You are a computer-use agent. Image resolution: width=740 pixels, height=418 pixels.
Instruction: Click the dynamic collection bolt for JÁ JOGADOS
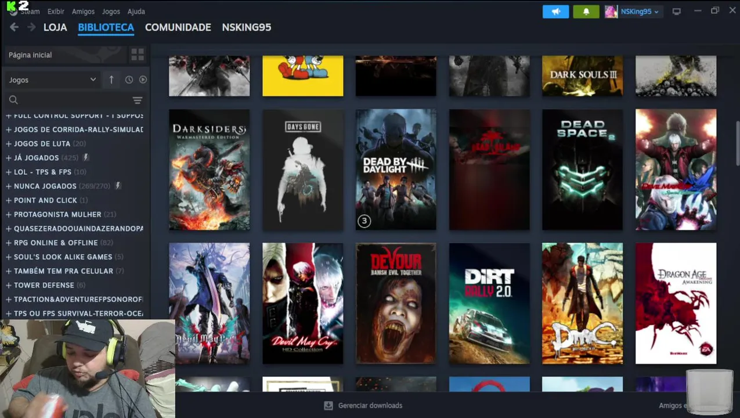(86, 157)
